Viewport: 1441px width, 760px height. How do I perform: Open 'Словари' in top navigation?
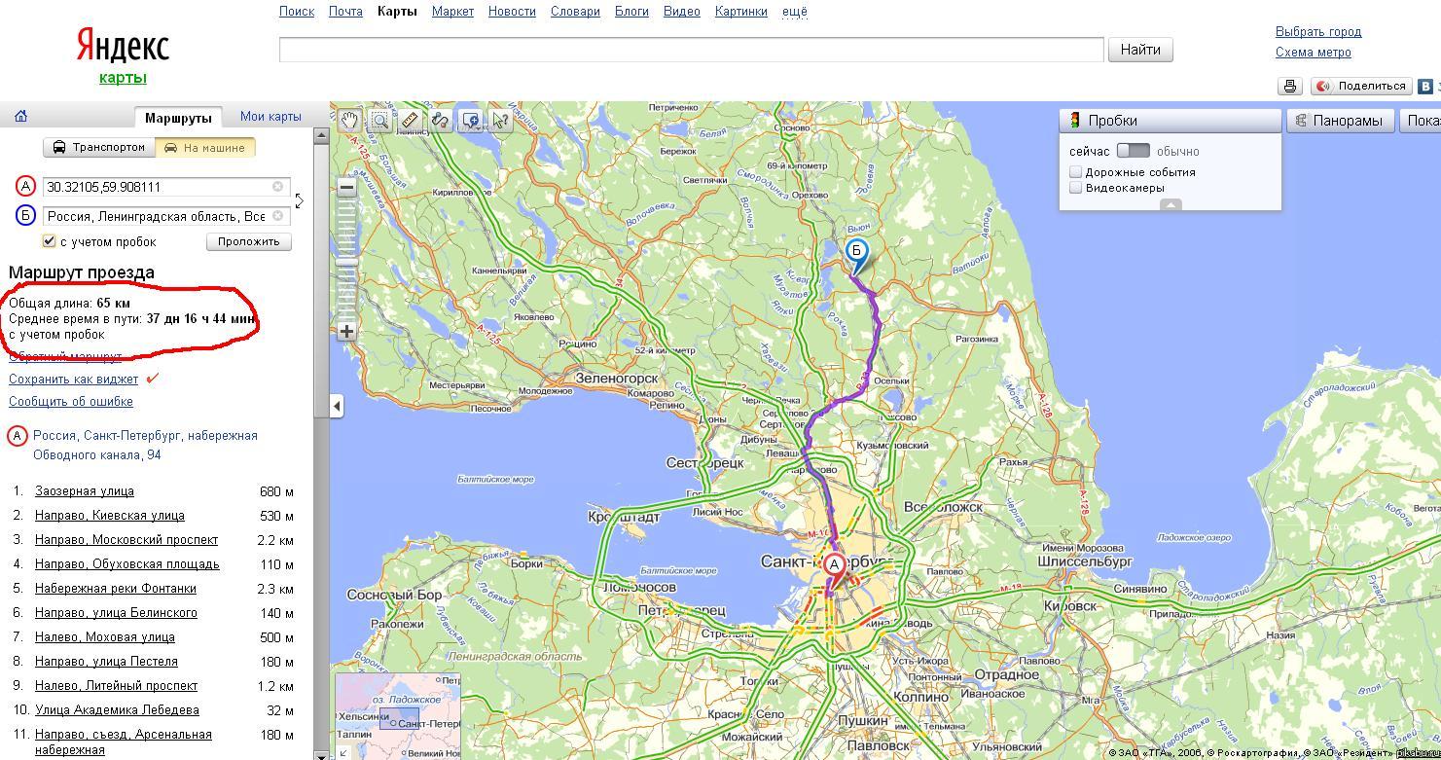(x=575, y=12)
